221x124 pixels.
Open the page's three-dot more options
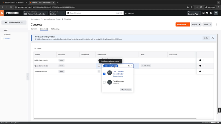point(216,24)
